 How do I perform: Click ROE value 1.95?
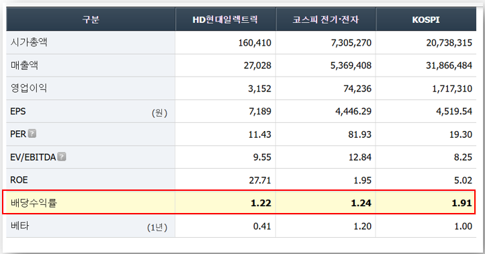363,180
